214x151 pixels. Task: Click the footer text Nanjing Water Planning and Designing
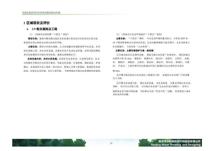[x=176, y=145]
